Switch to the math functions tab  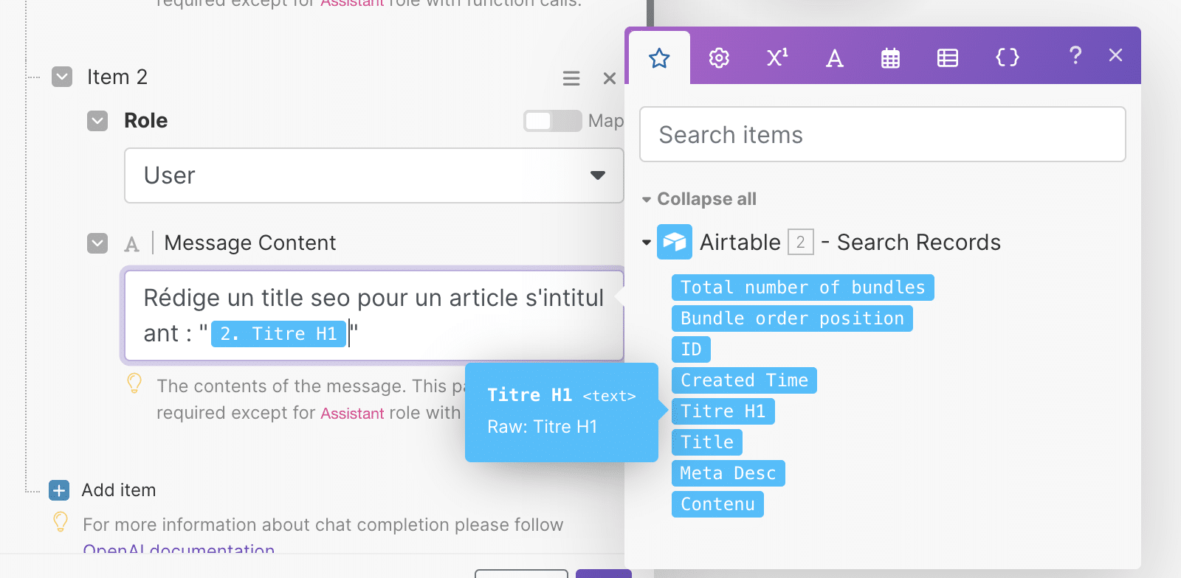click(777, 58)
